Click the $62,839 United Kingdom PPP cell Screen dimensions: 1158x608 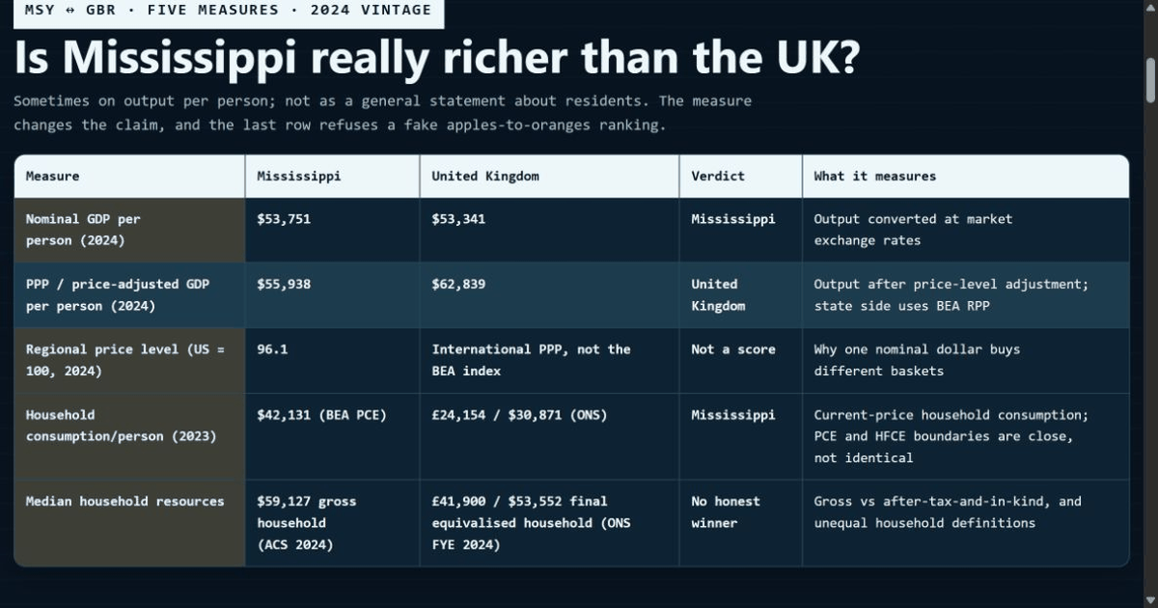(550, 295)
